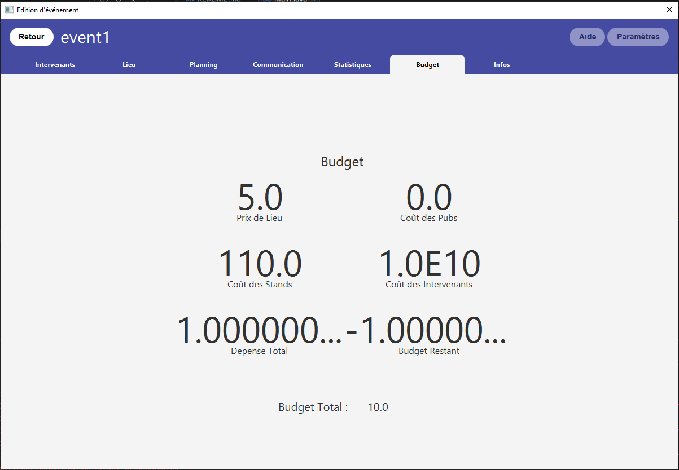Click the Budget Total : label
Screen dimensions: 679x470
(x=313, y=407)
